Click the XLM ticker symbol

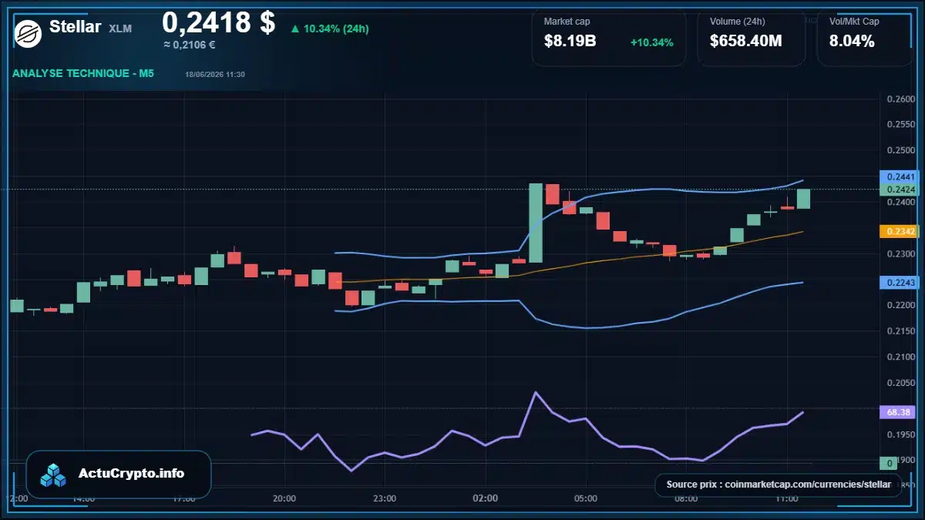(120, 29)
